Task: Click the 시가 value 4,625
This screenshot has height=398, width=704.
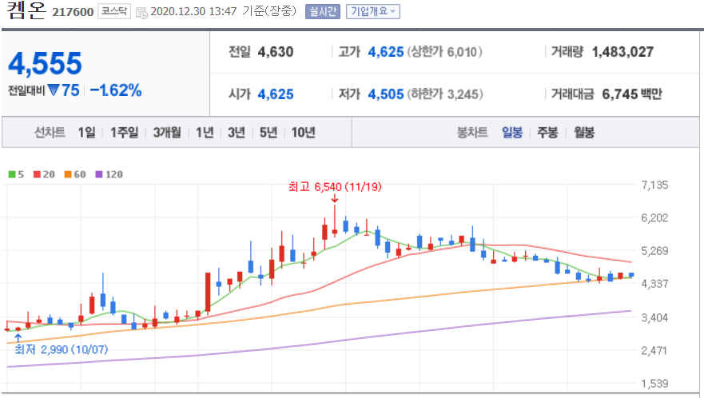Action: pos(276,94)
